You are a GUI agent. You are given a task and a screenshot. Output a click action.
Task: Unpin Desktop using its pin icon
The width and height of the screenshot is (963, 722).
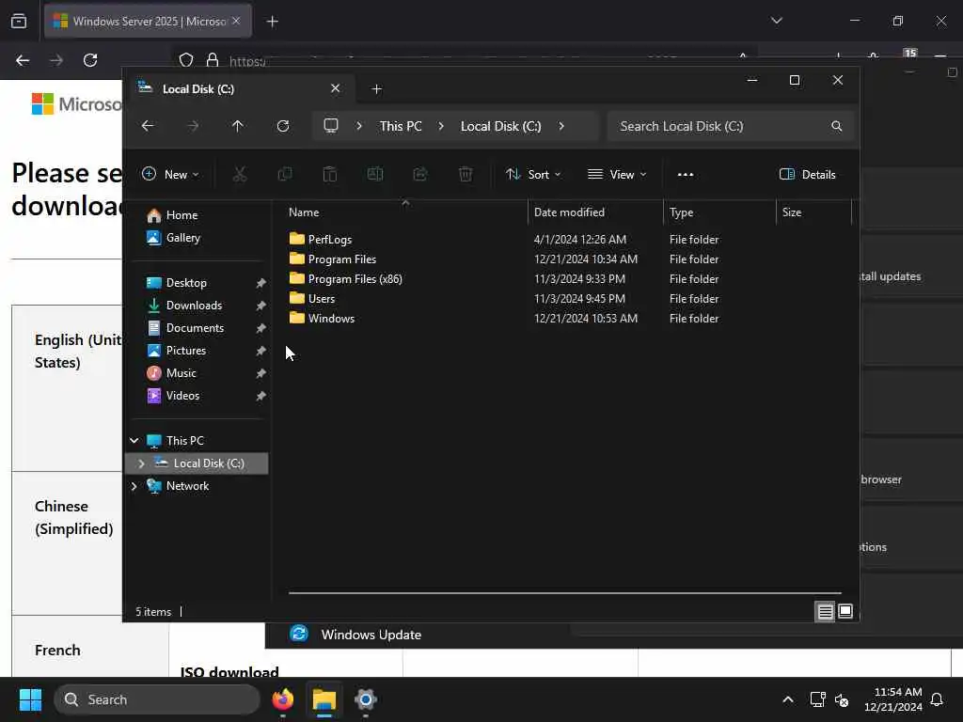click(x=261, y=283)
